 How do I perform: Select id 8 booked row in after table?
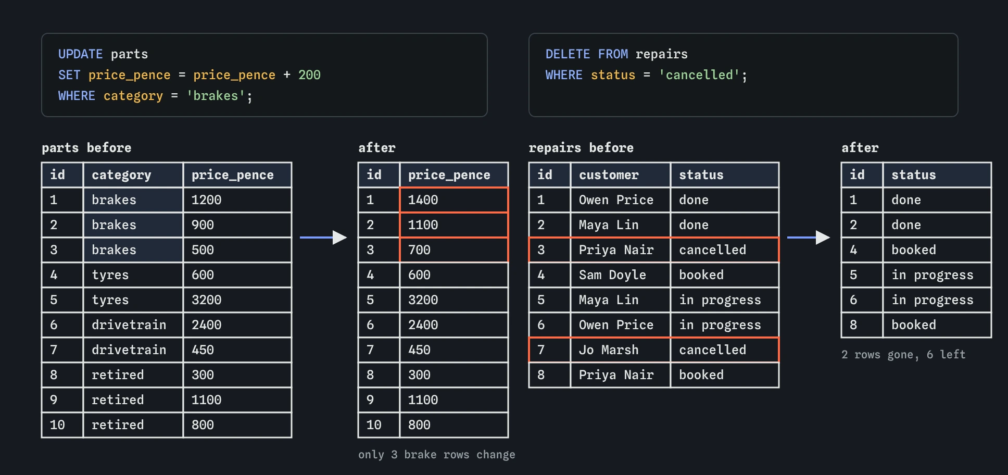coord(916,325)
